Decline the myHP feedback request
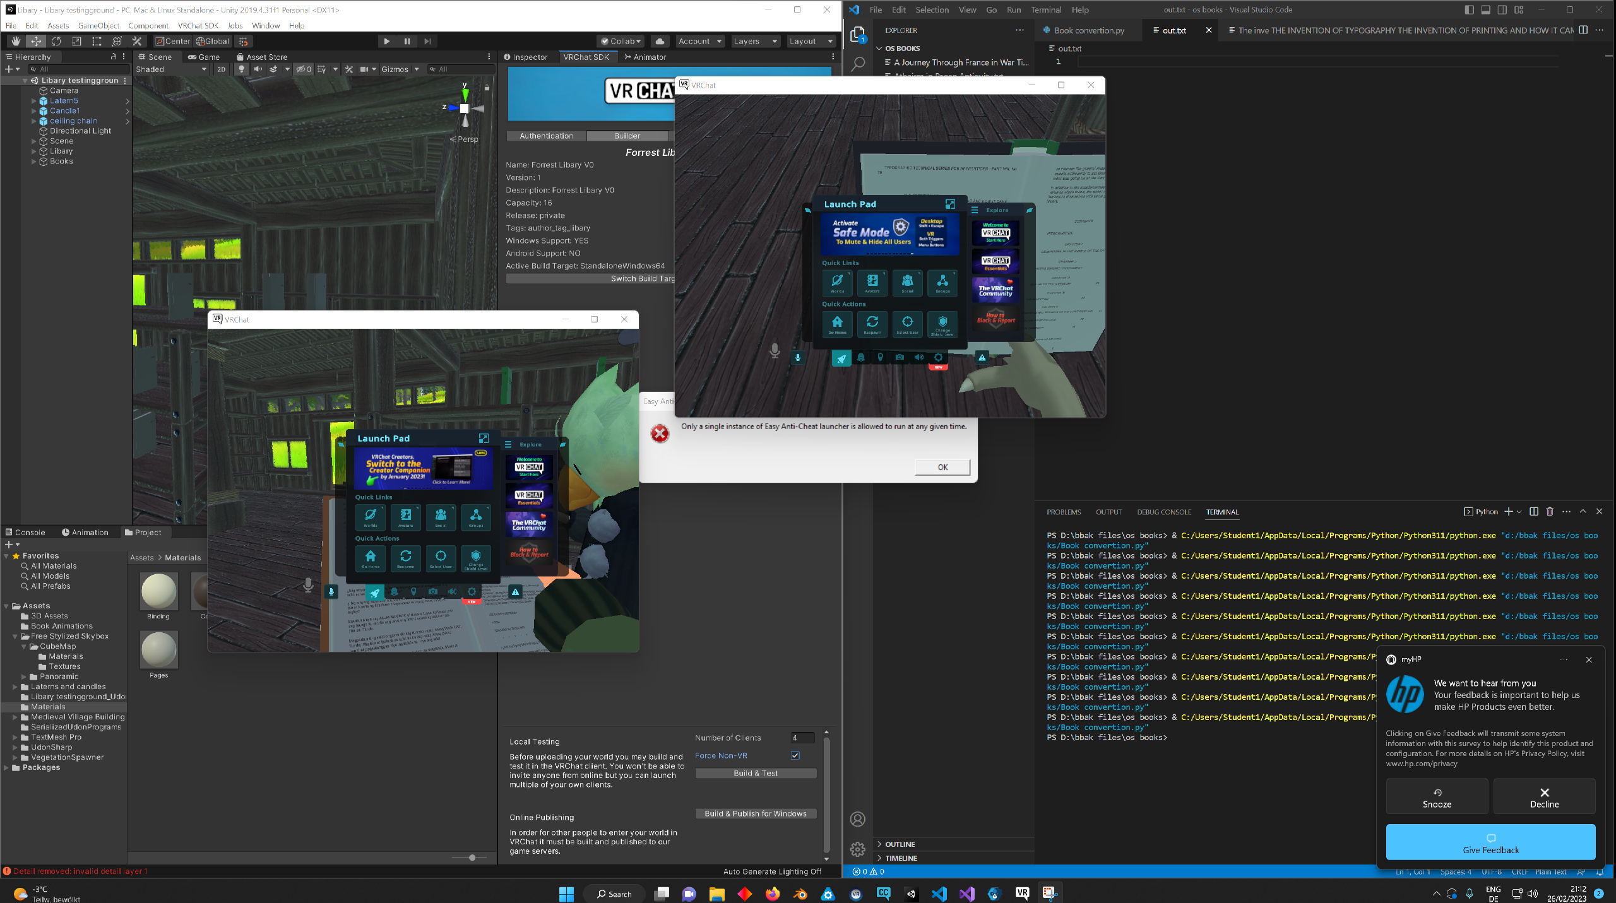 pyautogui.click(x=1545, y=797)
